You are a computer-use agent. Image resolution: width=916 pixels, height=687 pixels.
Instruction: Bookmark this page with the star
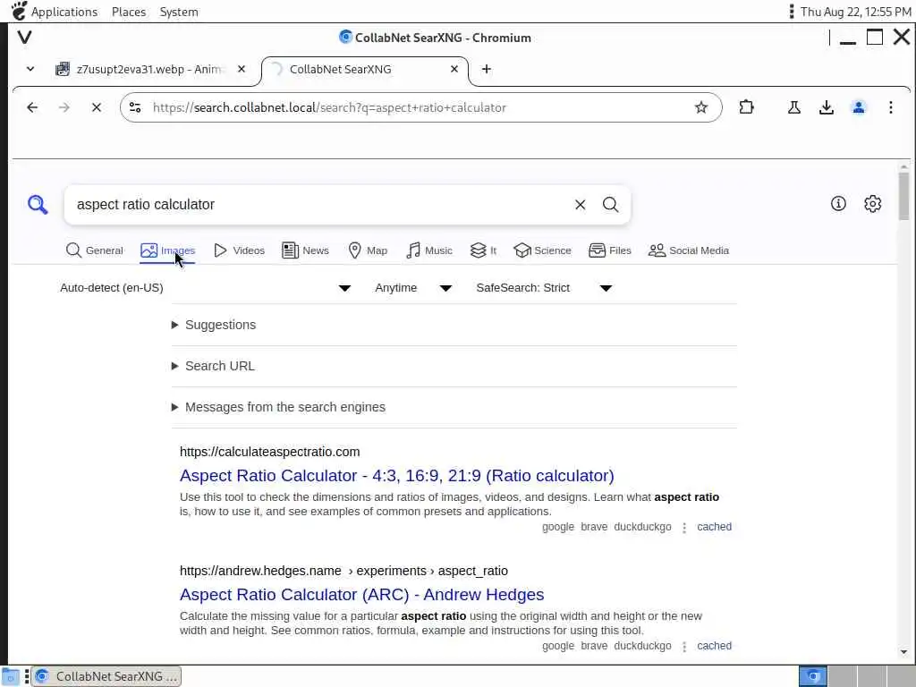(701, 107)
